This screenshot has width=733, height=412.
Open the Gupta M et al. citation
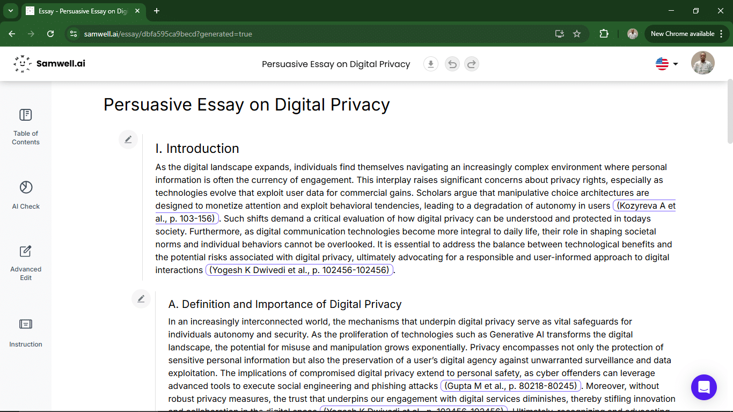[511, 386]
